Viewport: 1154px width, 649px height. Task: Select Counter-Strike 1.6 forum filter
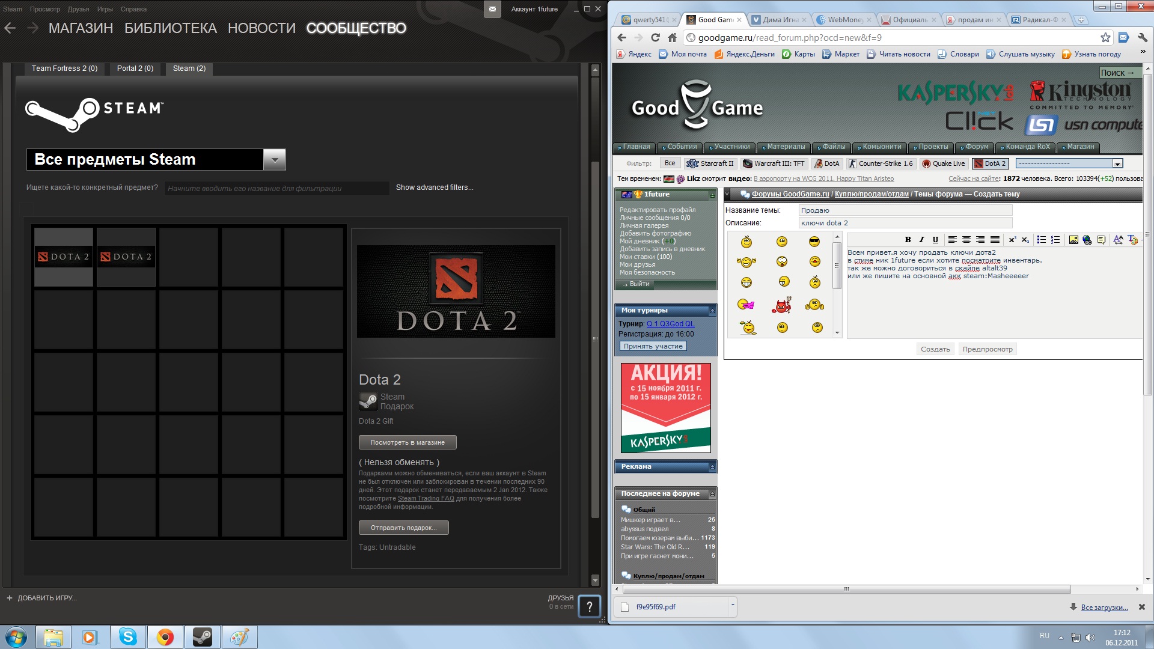(881, 163)
